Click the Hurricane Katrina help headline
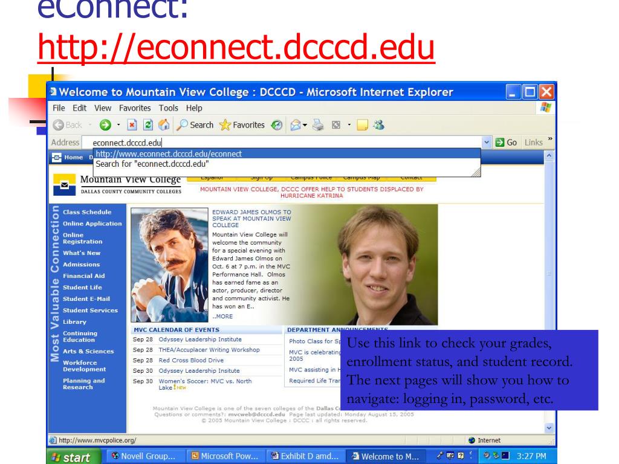Screen dimensions: 619x464 tap(311, 192)
